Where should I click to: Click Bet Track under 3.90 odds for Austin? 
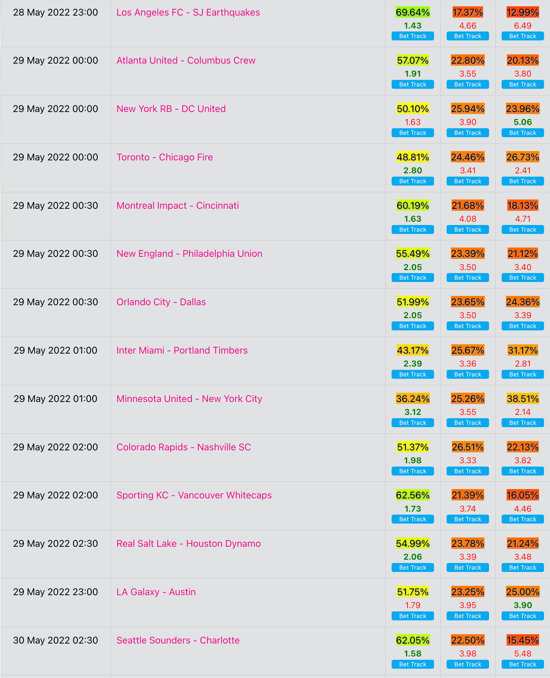(522, 616)
